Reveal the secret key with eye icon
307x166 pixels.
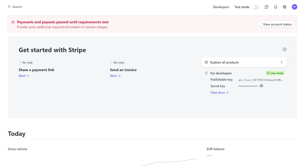point(261,86)
